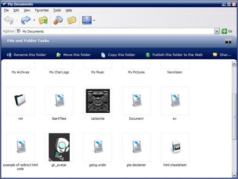Click the My Pictures folder label
The height and width of the screenshot is (179, 238).
pyautogui.click(x=136, y=72)
